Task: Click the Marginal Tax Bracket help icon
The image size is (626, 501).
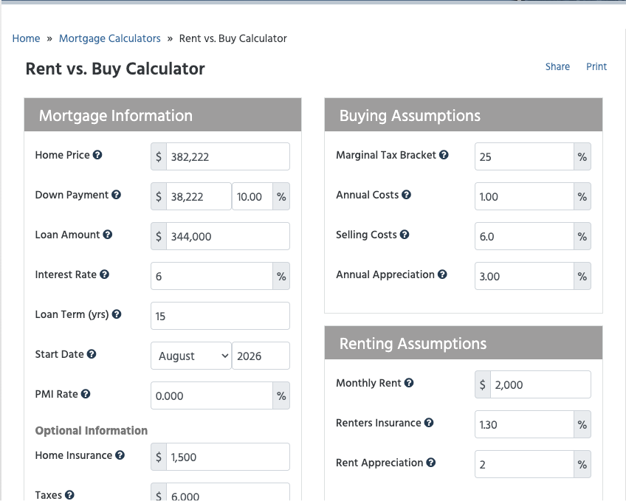Action: click(x=444, y=155)
